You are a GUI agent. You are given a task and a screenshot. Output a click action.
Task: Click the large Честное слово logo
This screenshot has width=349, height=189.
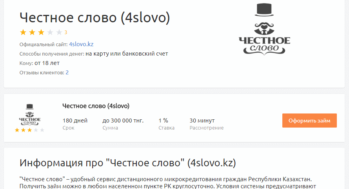[264, 29]
